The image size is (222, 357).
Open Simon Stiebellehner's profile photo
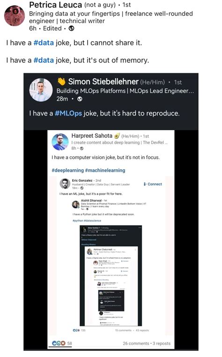[x=41, y=90]
